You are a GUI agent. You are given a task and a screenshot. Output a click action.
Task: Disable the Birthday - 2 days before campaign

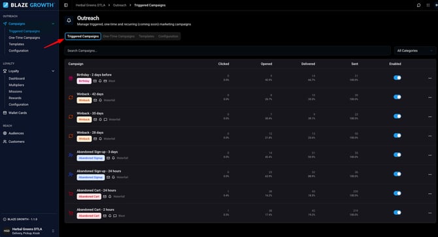click(397, 78)
